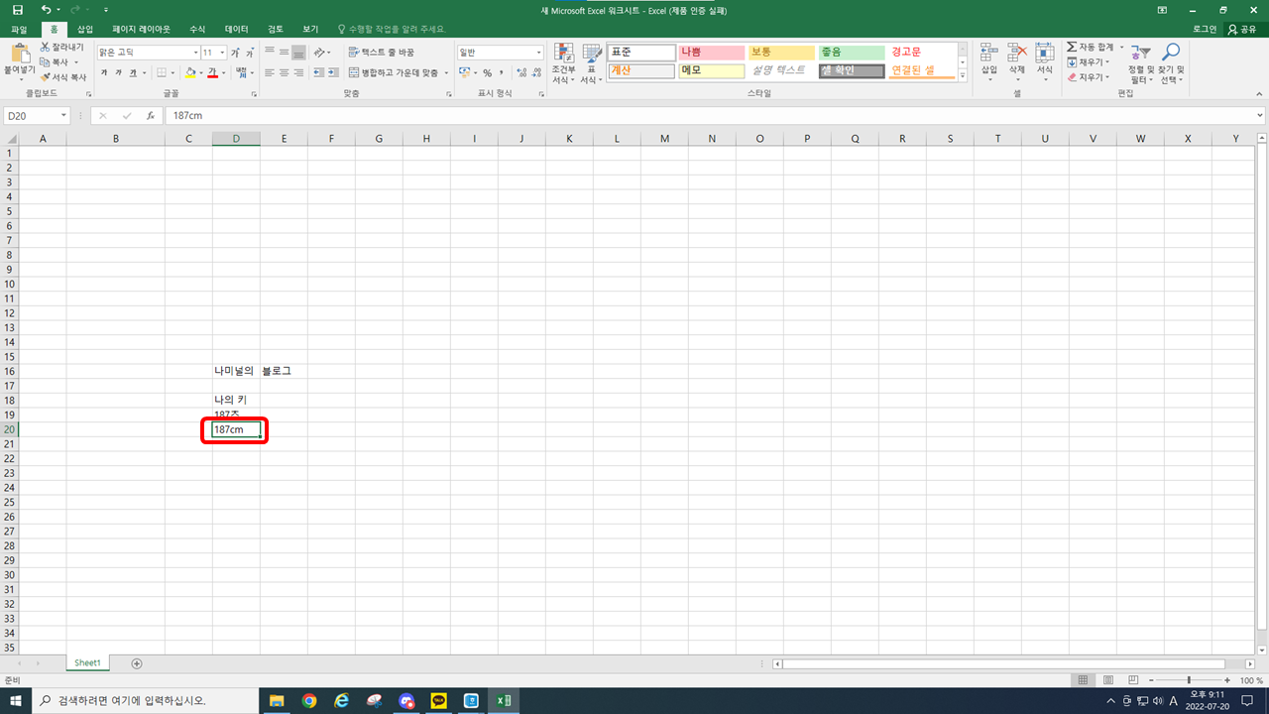Open the File (파일) tab
Screen dimensions: 1269x714
pos(19,30)
